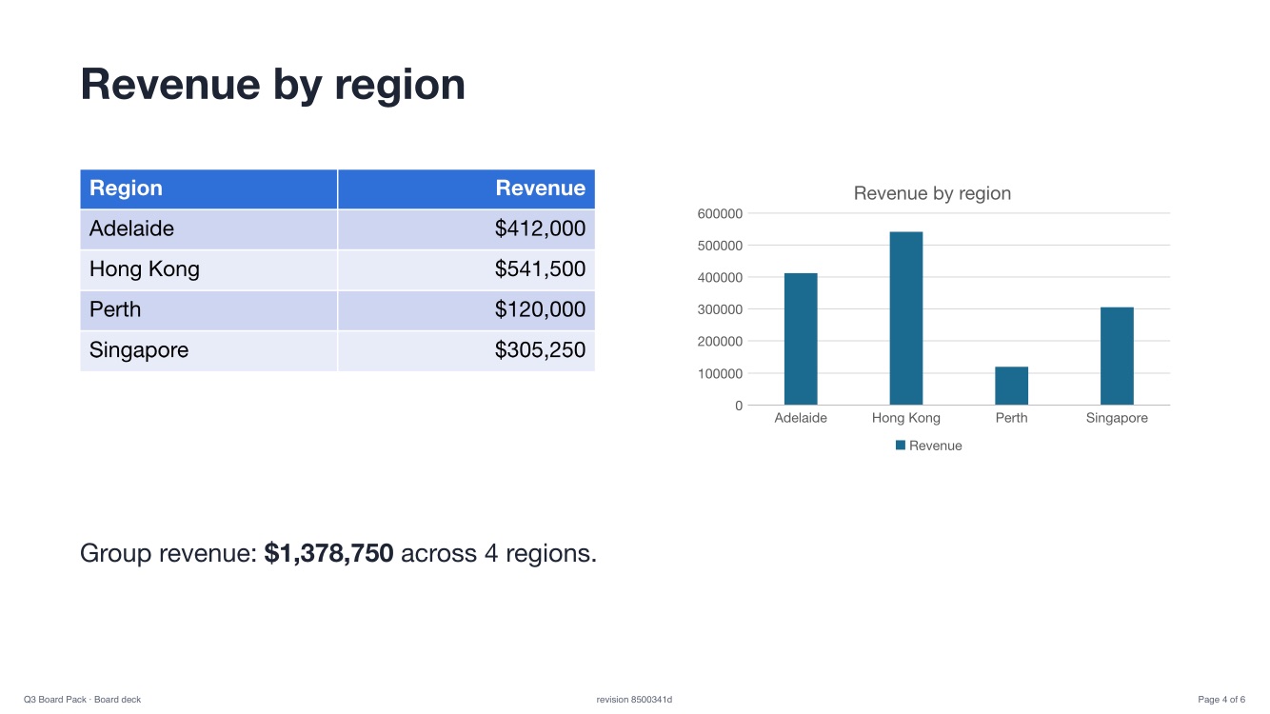Click the "Q3 Board Pack · Board deck" footer
This screenshot has width=1270, height=714.
click(82, 700)
